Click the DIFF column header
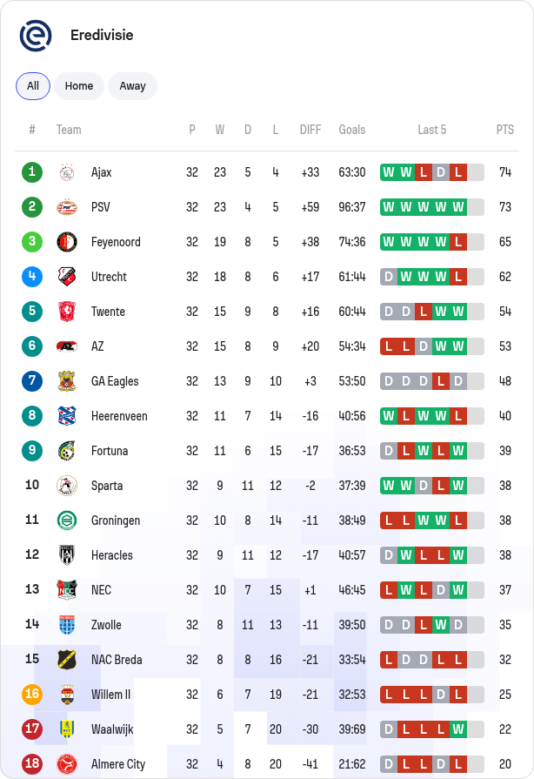 pyautogui.click(x=310, y=130)
